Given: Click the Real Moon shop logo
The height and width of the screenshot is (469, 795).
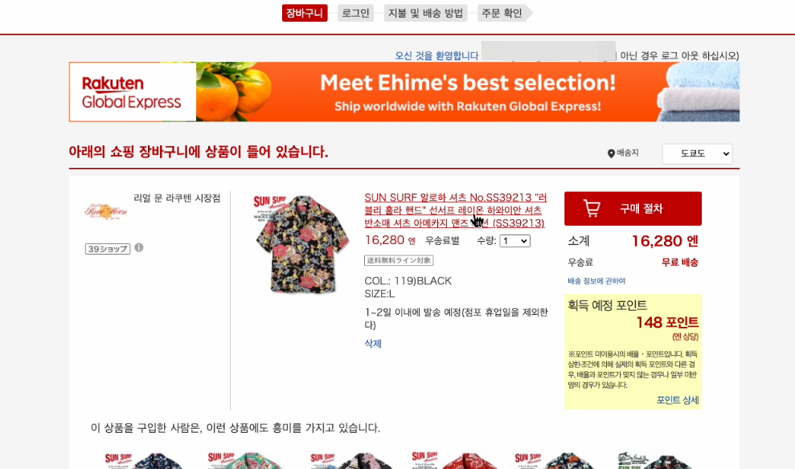Looking at the screenshot, I should (x=105, y=211).
